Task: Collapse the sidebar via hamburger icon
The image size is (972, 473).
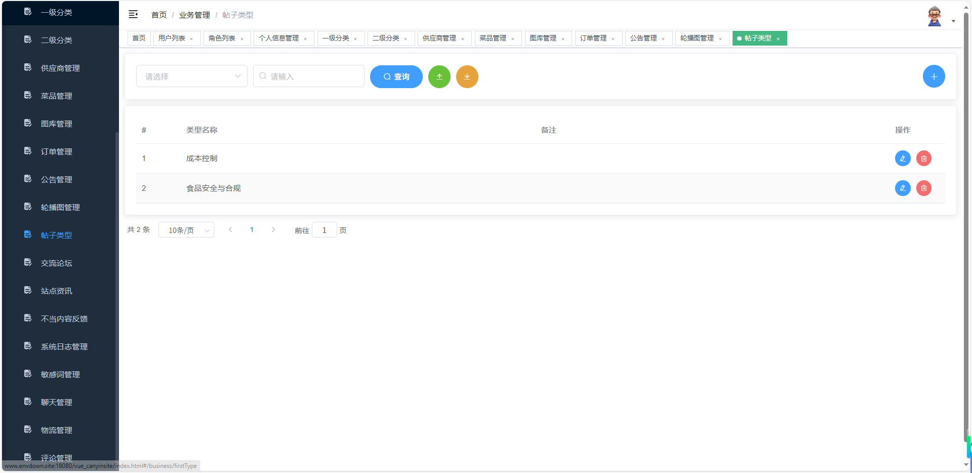Action: click(133, 14)
